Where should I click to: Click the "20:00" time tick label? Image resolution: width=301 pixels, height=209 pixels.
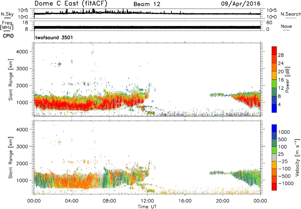(x=222, y=201)
